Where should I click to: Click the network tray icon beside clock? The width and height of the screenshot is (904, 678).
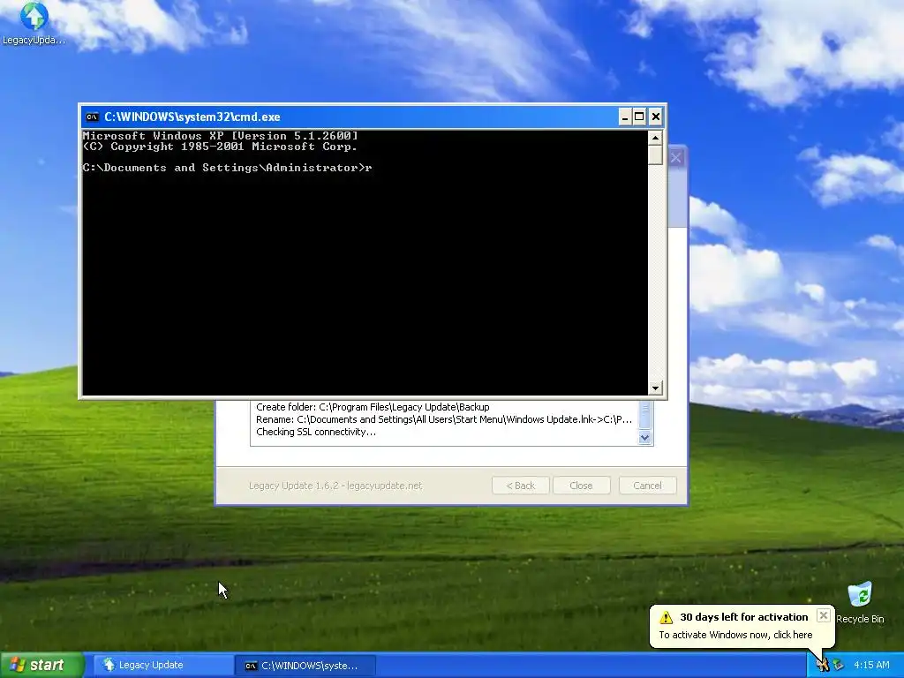click(838, 665)
